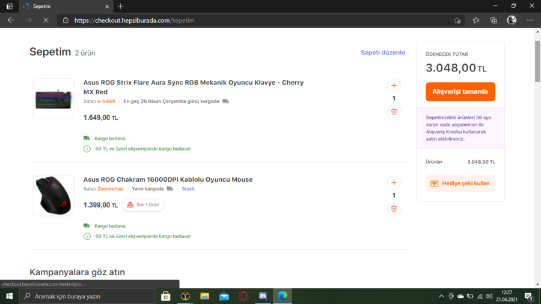Stop page loading with the X button

[x=46, y=20]
